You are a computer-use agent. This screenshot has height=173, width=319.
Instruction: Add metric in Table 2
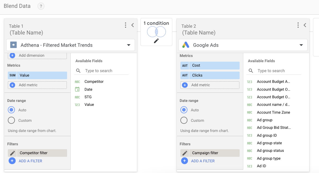(210, 85)
